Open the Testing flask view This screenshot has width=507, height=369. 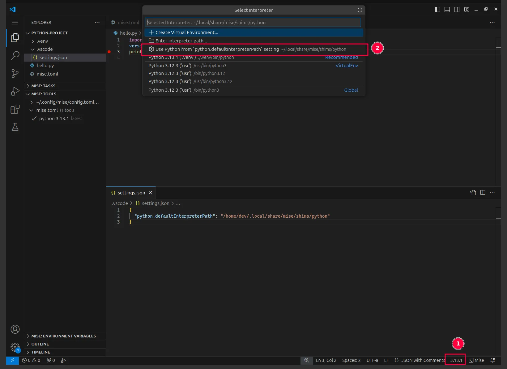click(15, 127)
